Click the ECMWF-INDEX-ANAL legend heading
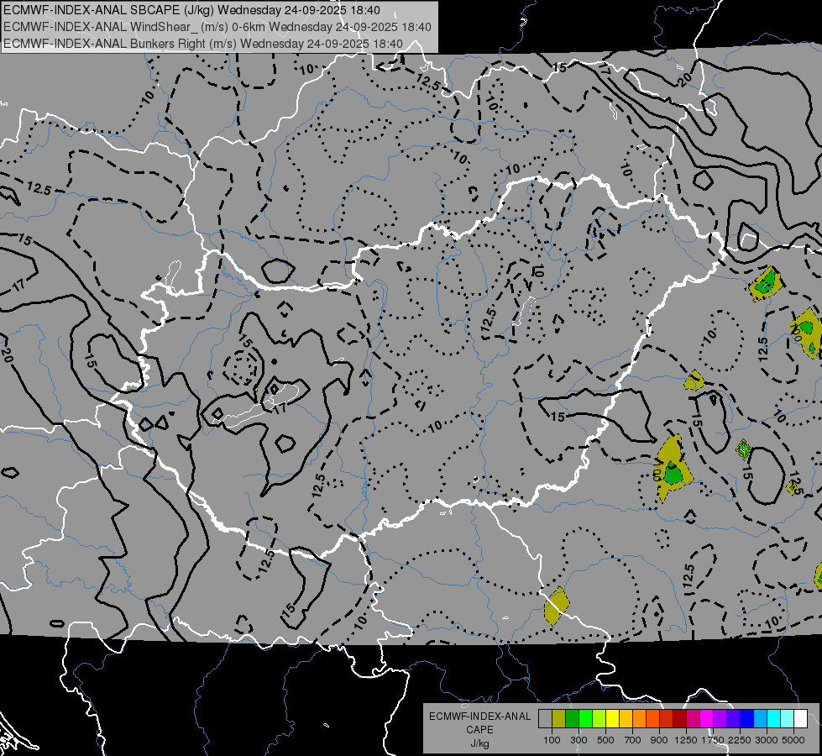 pos(479,717)
